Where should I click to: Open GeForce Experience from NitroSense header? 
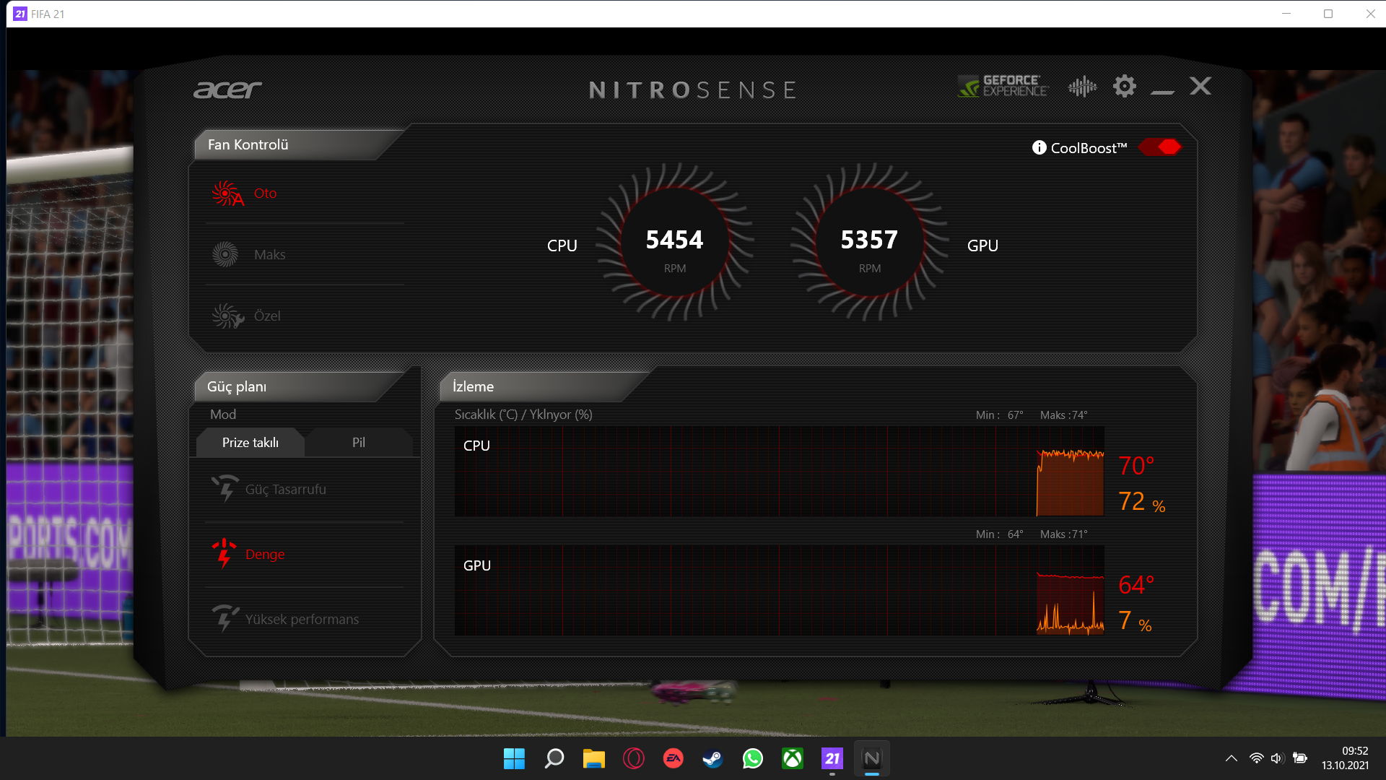point(1003,86)
